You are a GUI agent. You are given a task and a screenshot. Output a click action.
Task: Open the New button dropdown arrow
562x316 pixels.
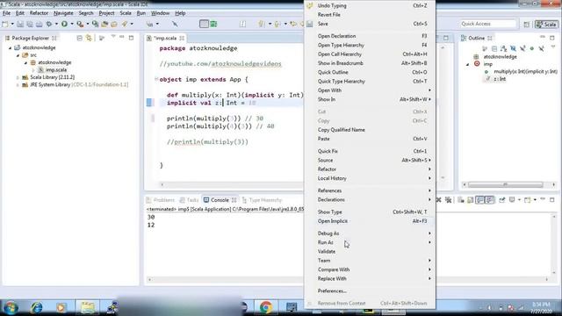pos(12,24)
